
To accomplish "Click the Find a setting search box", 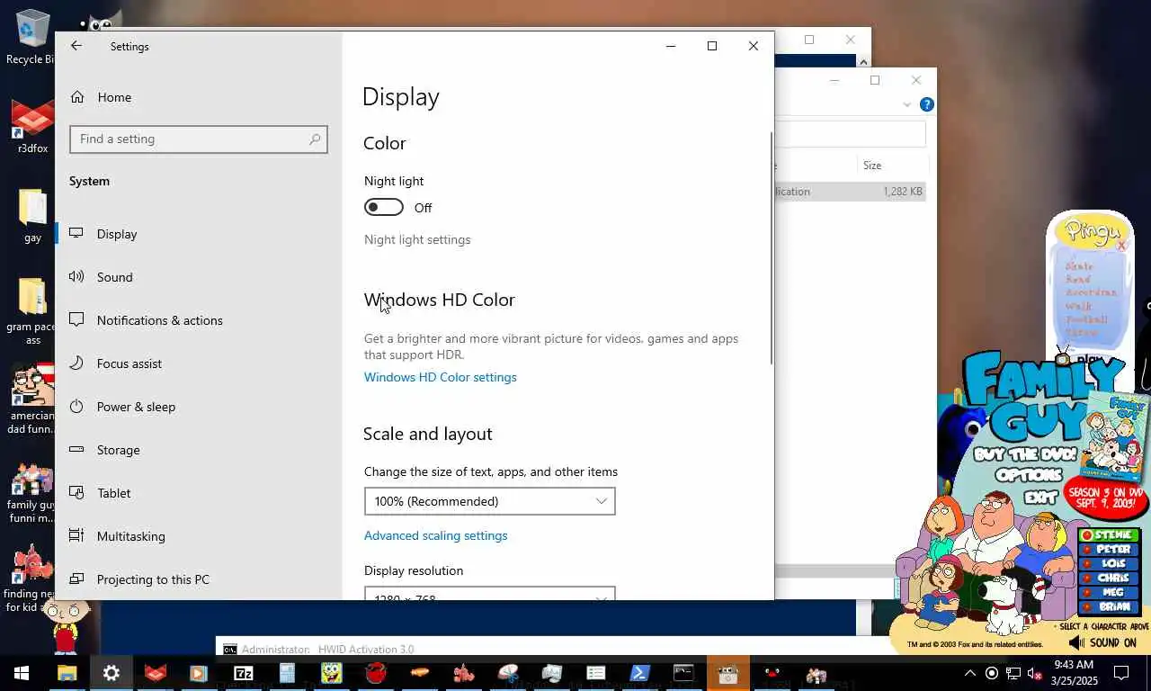I will [x=199, y=139].
